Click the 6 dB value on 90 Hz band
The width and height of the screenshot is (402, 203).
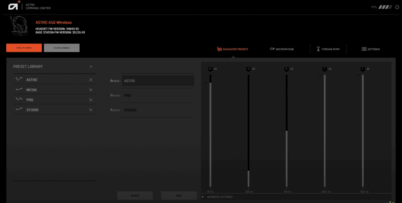point(210,69)
